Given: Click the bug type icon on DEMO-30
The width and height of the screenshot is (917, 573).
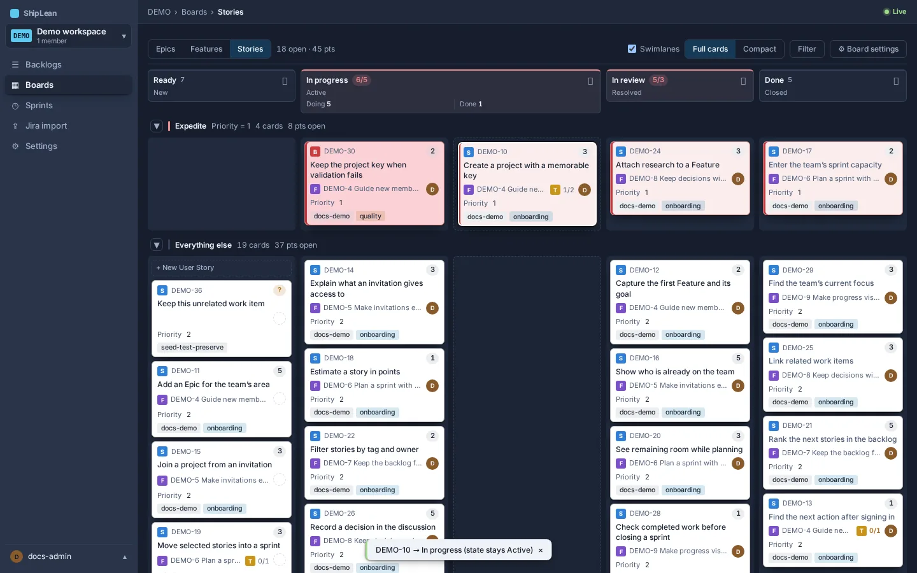Looking at the screenshot, I should click(x=315, y=152).
